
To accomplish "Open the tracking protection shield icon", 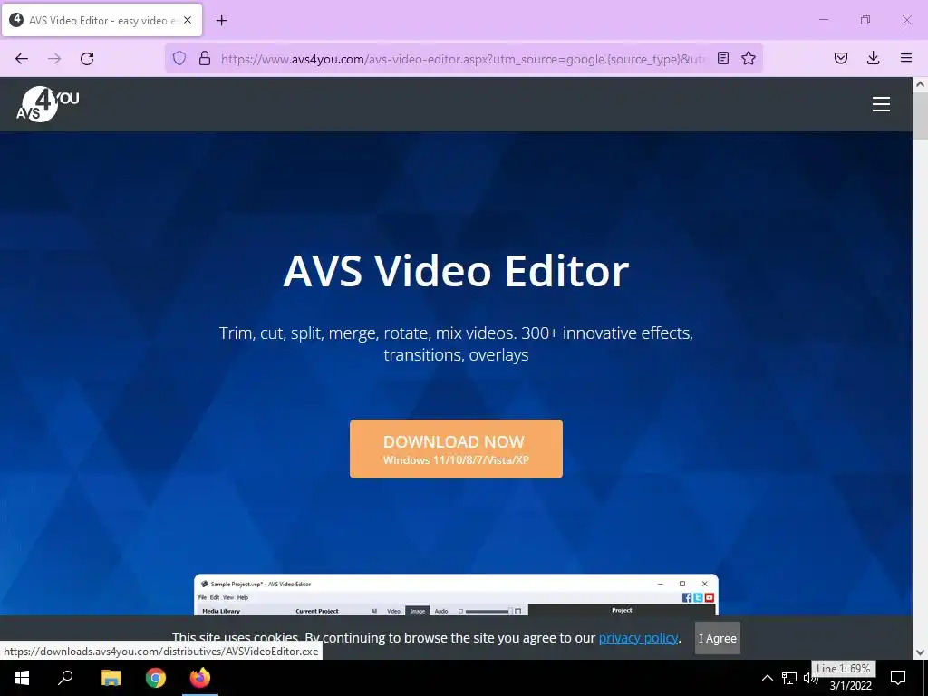I will tap(179, 58).
